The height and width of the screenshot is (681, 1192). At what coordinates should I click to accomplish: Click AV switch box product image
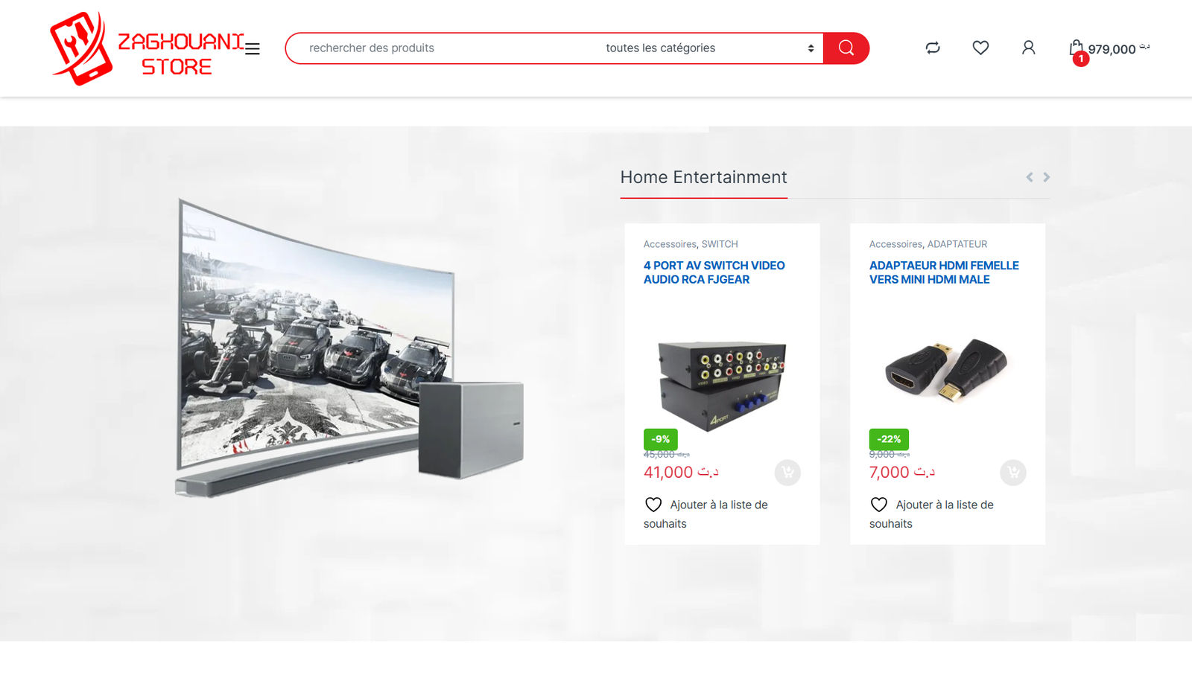[722, 385]
